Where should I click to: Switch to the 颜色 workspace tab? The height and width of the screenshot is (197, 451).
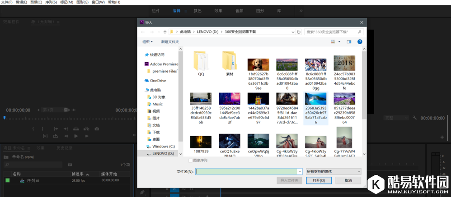coord(197,11)
